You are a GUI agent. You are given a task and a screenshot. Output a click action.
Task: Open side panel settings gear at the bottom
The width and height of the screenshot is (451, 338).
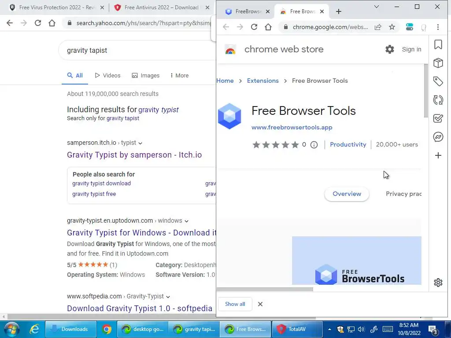tap(438, 283)
